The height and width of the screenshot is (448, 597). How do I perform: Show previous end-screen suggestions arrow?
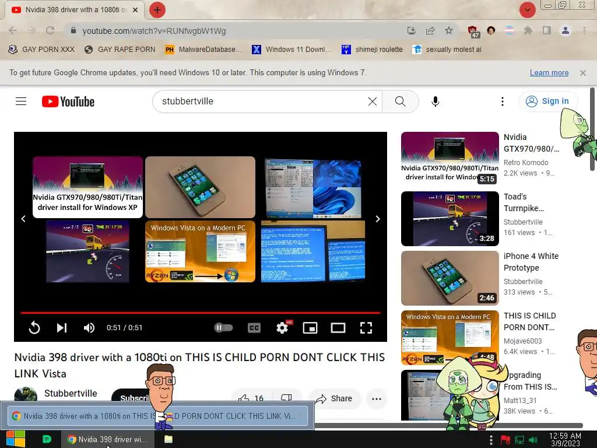pyautogui.click(x=23, y=219)
